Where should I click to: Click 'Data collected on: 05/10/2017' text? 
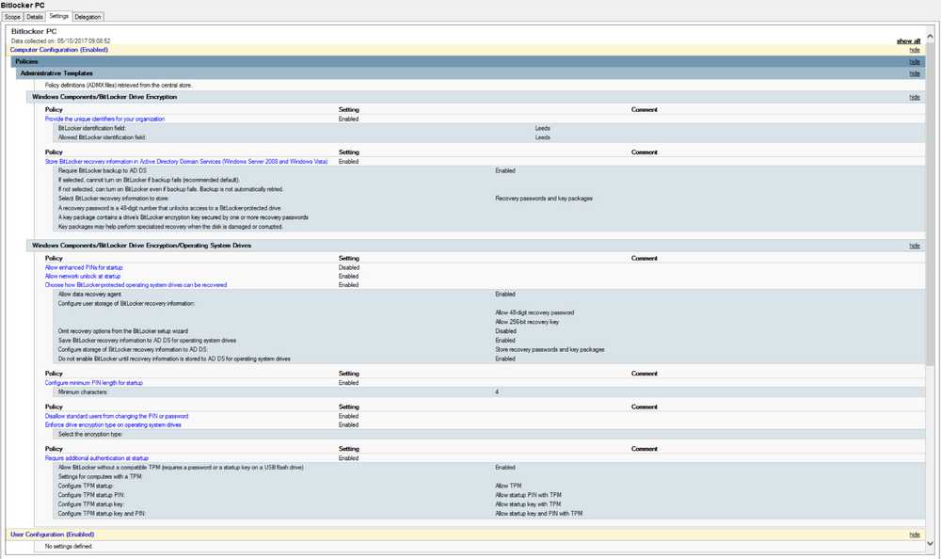point(60,40)
